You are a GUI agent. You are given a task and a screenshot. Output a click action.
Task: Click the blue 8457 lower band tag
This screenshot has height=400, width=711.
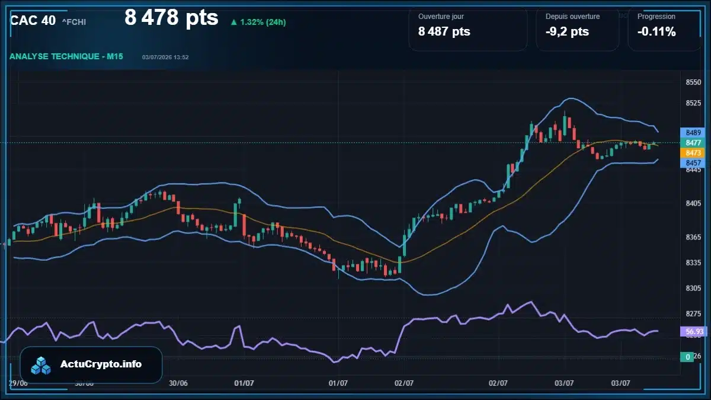point(693,162)
